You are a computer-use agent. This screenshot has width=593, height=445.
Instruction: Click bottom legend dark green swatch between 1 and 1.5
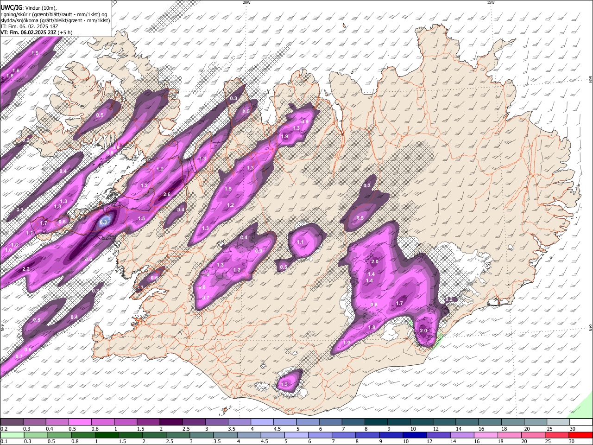point(107,435)
